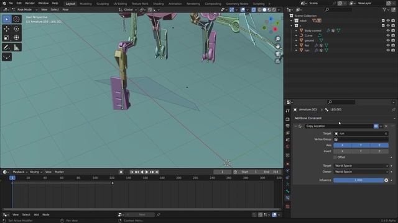
Task: Open the Pose menu in viewport header
Action: point(65,10)
